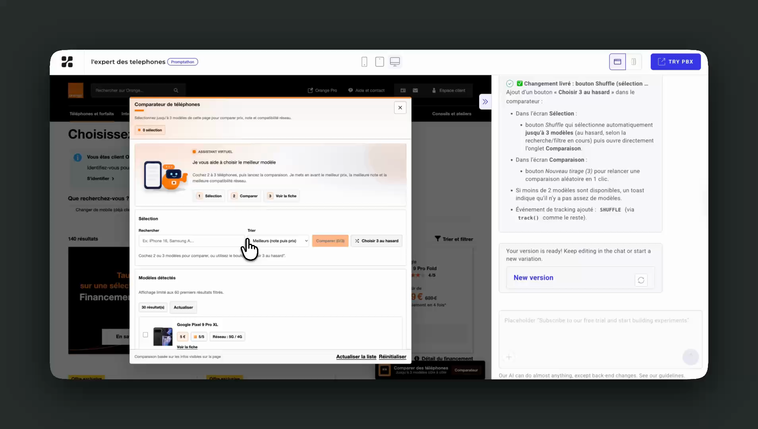
Task: Click the 5/5 rating tag
Action: pyautogui.click(x=199, y=337)
